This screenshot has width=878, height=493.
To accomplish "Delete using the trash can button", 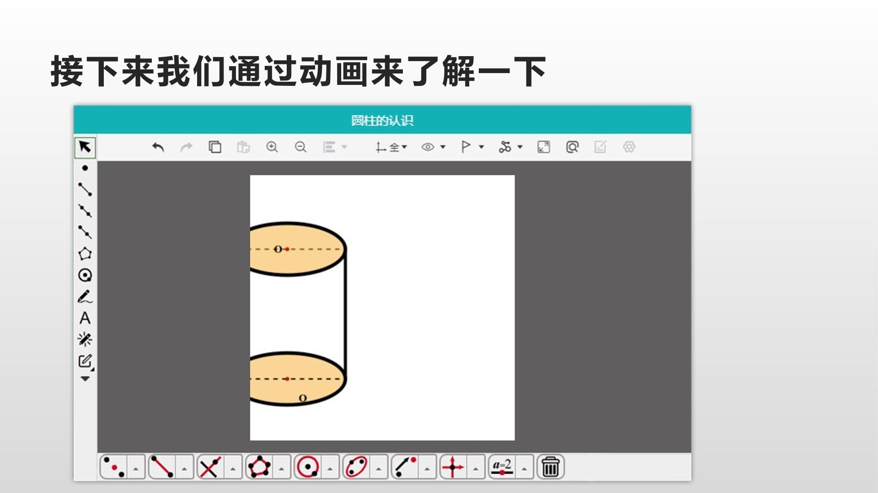I will pos(550,467).
